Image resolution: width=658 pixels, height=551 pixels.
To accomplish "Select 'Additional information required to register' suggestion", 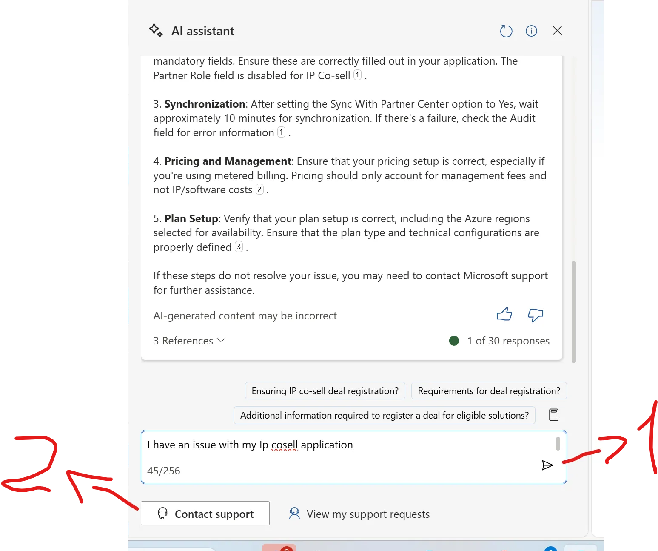I will pyautogui.click(x=385, y=415).
